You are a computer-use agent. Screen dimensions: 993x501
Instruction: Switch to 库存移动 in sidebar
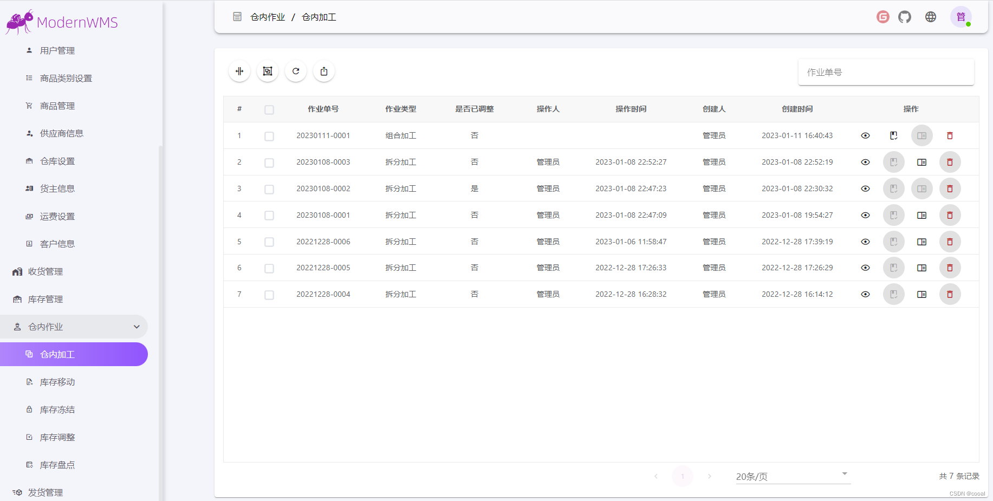[56, 382]
